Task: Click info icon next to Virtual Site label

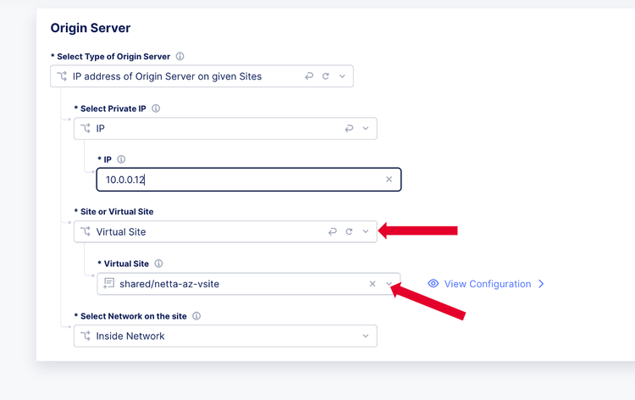Action: coord(158,264)
